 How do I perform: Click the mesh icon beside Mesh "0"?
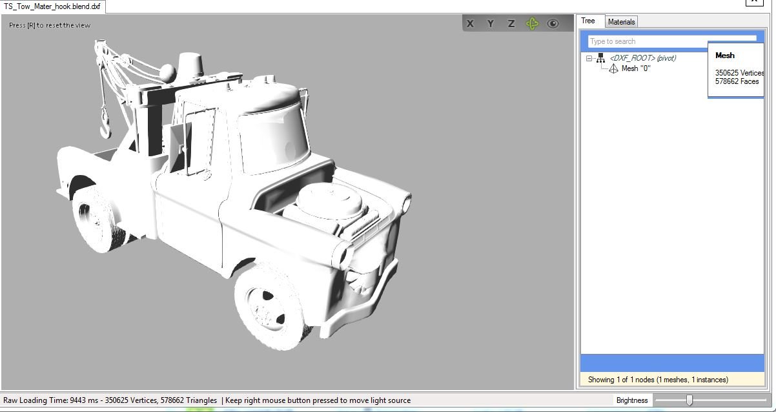(613, 68)
